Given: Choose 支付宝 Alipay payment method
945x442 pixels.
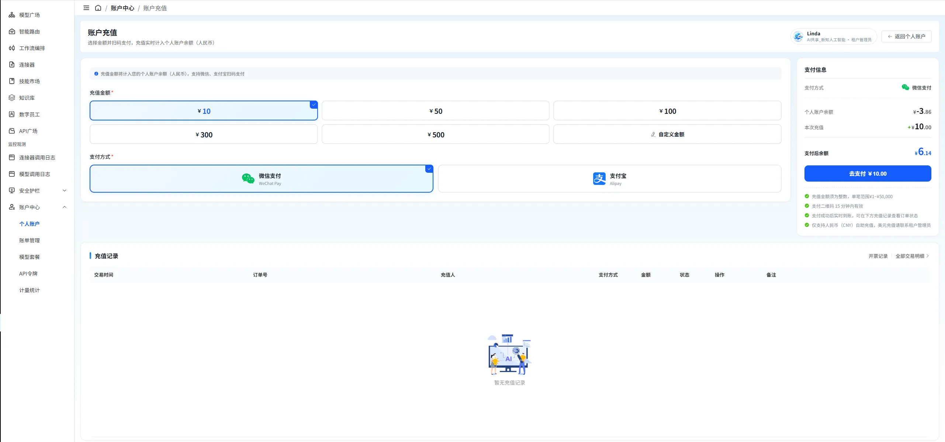Looking at the screenshot, I should coord(609,179).
